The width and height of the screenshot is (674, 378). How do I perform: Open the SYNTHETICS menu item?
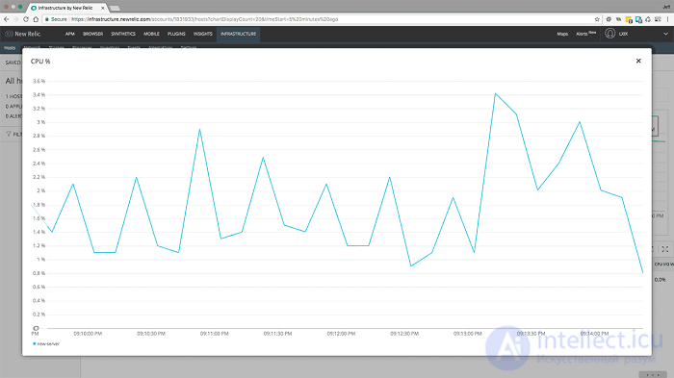[x=123, y=34]
